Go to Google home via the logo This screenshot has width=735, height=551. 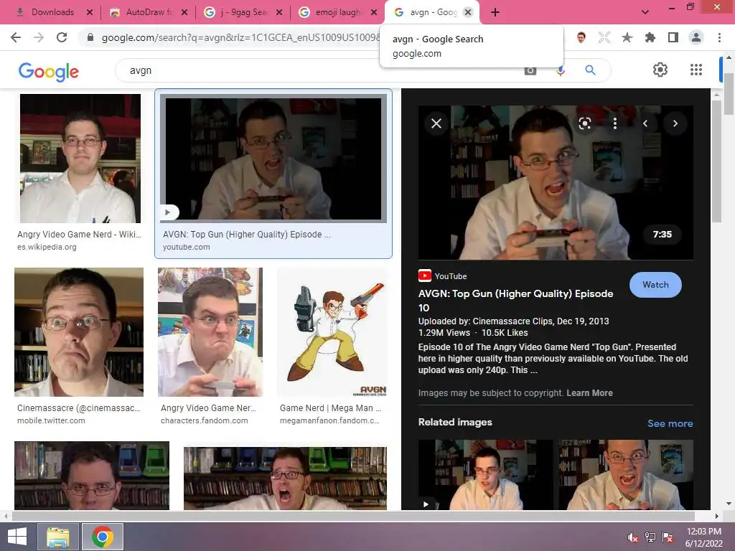[x=48, y=71]
